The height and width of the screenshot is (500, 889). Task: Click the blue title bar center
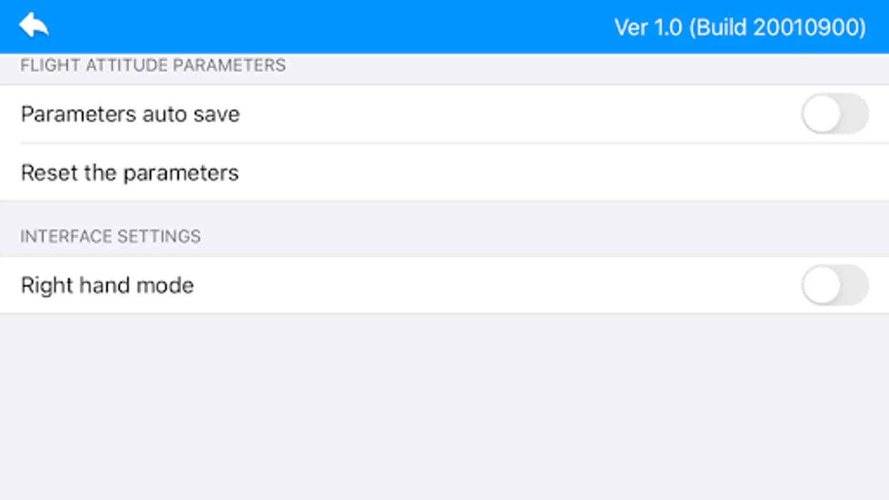(x=444, y=27)
